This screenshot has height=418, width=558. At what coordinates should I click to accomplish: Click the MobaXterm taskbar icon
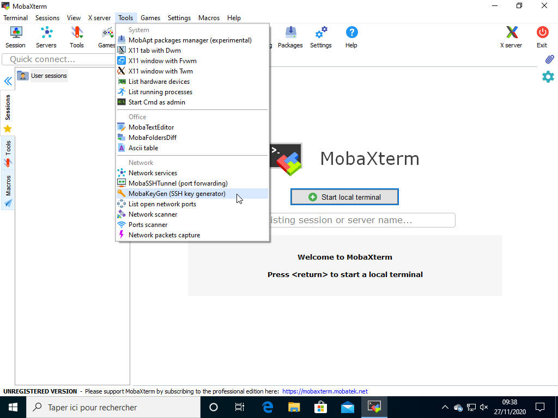click(x=374, y=407)
